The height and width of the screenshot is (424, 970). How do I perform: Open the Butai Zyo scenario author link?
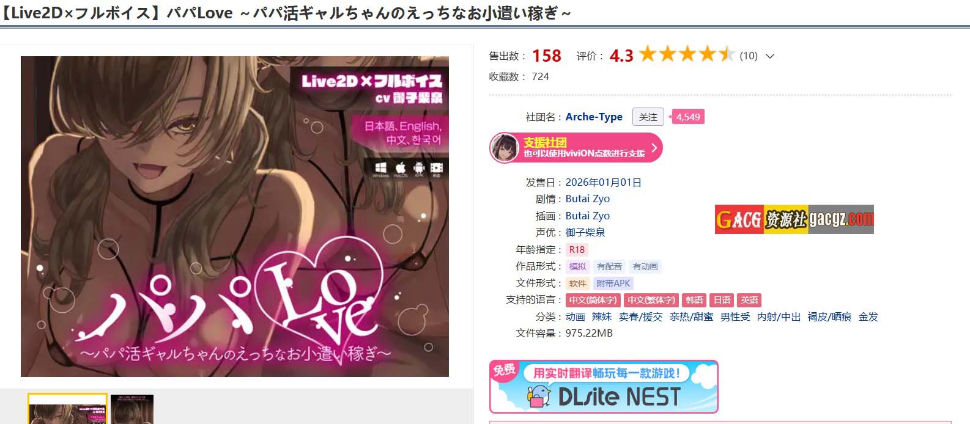(587, 199)
